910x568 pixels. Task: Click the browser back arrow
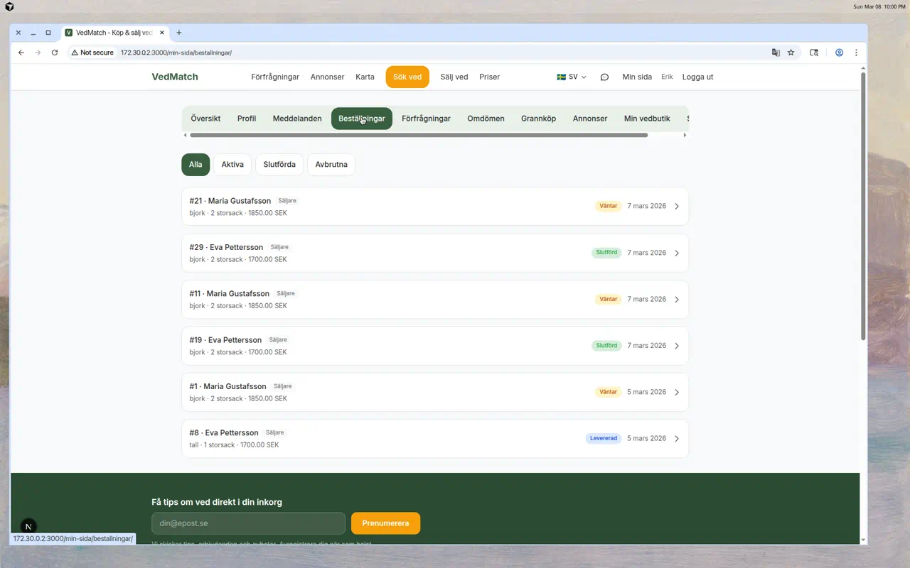21,53
